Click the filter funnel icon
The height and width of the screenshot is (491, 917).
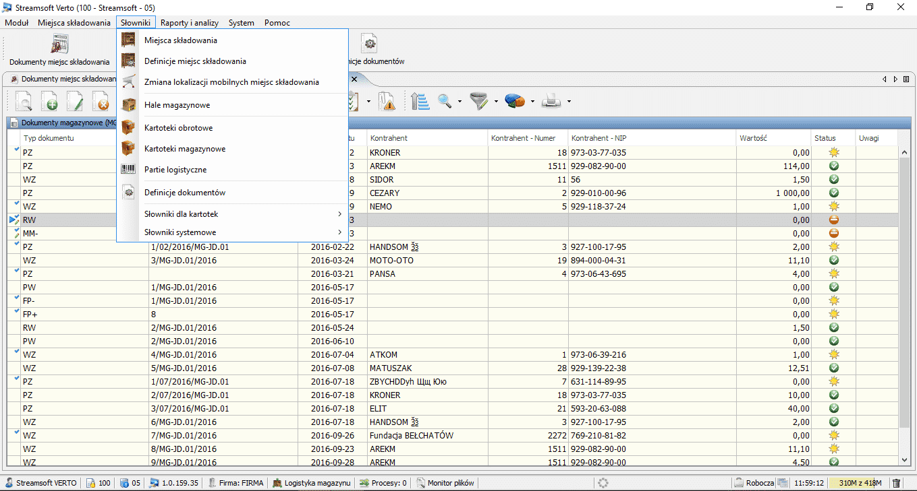point(480,102)
